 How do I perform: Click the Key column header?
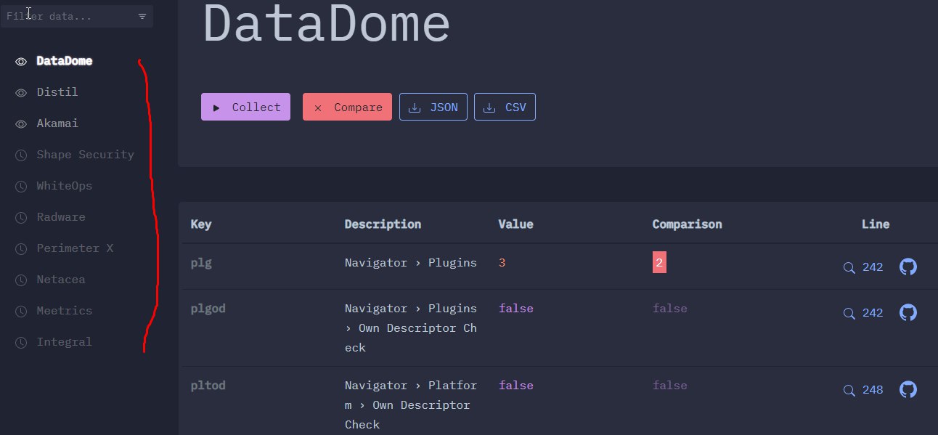point(201,224)
